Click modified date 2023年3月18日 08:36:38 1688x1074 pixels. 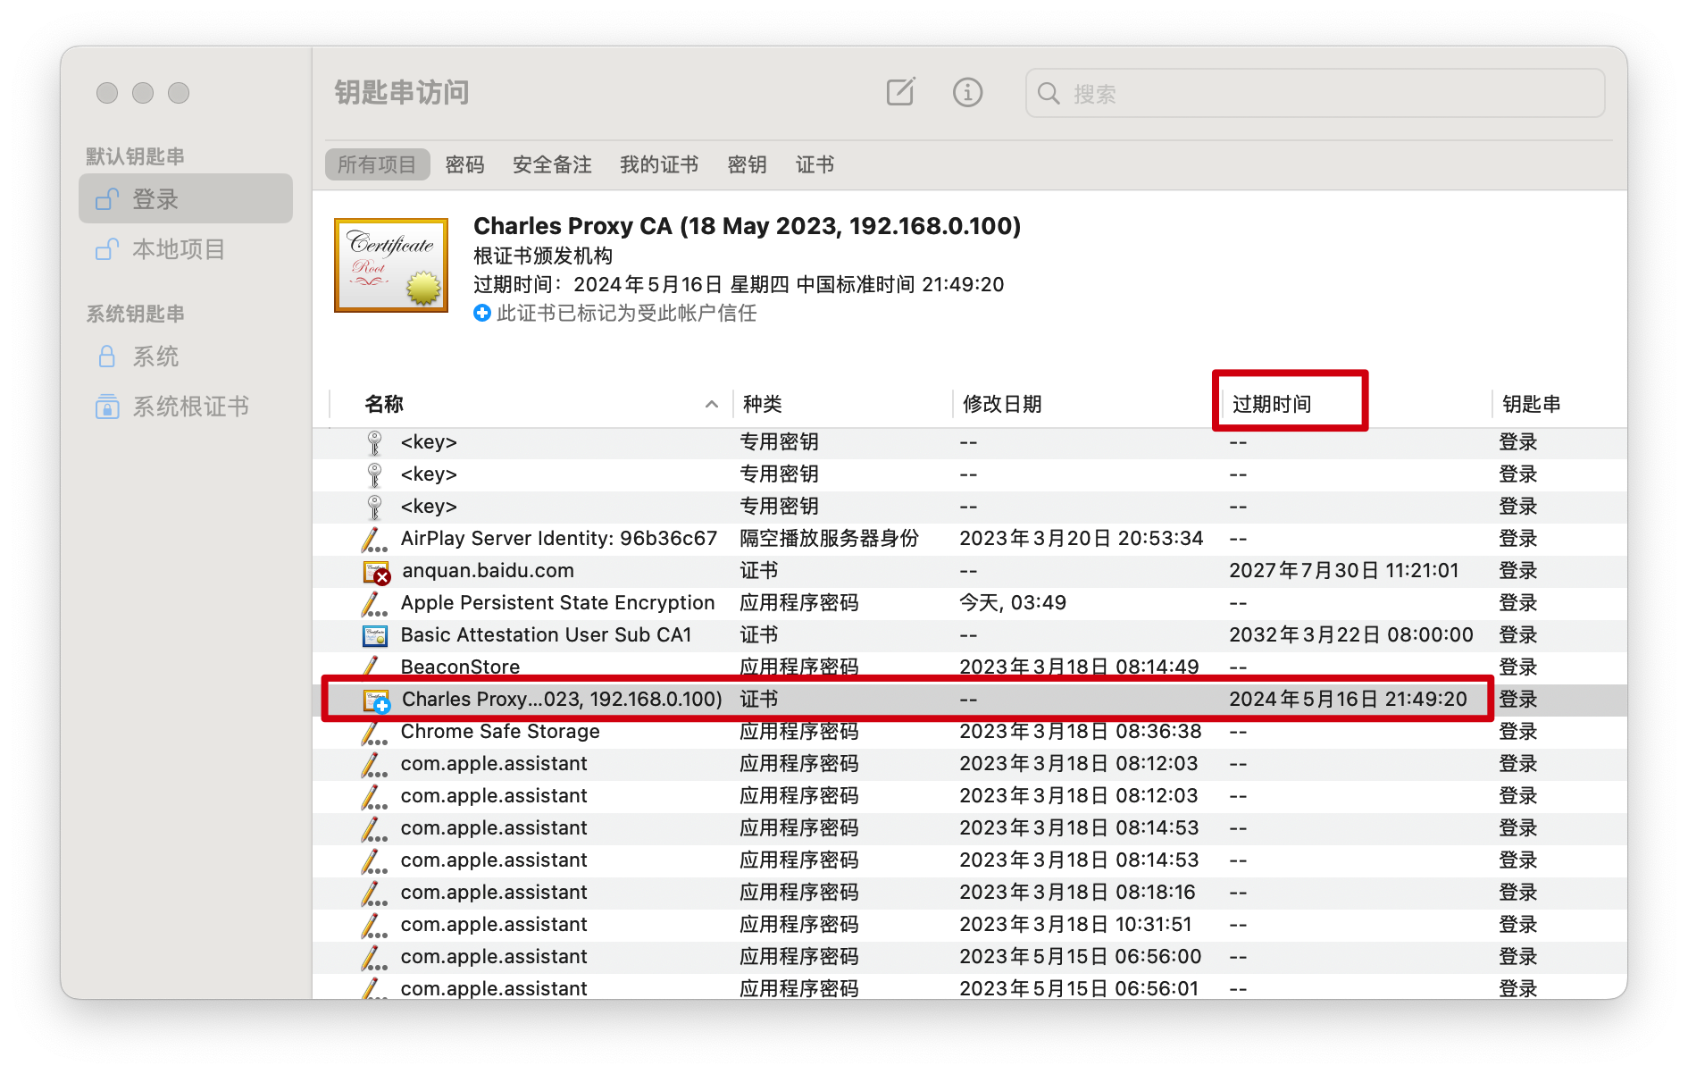click(1081, 732)
